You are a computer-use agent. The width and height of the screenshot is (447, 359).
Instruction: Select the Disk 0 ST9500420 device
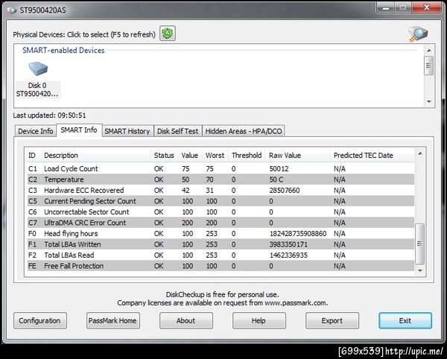(x=37, y=80)
